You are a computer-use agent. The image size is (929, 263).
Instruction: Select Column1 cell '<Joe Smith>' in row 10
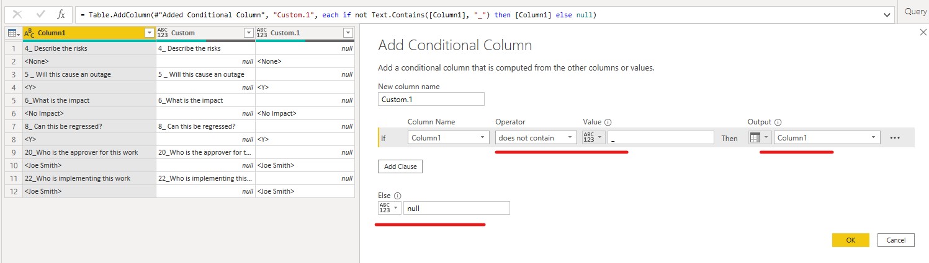[x=89, y=165]
